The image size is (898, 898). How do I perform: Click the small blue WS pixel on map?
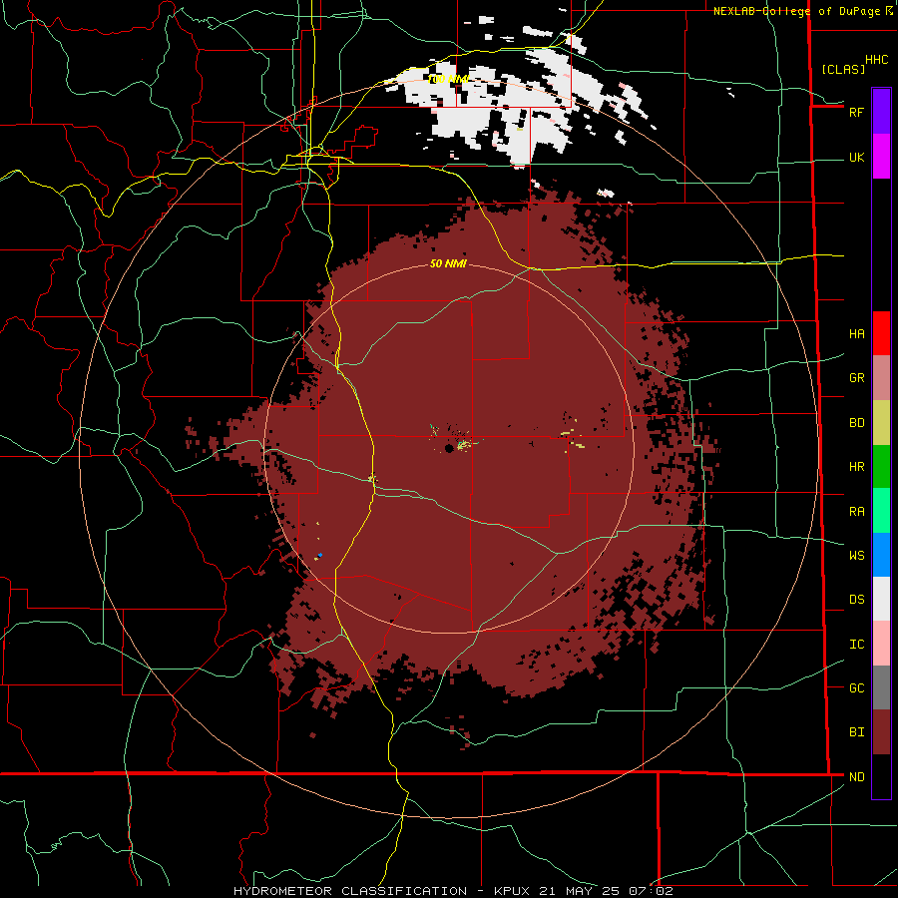(320, 555)
